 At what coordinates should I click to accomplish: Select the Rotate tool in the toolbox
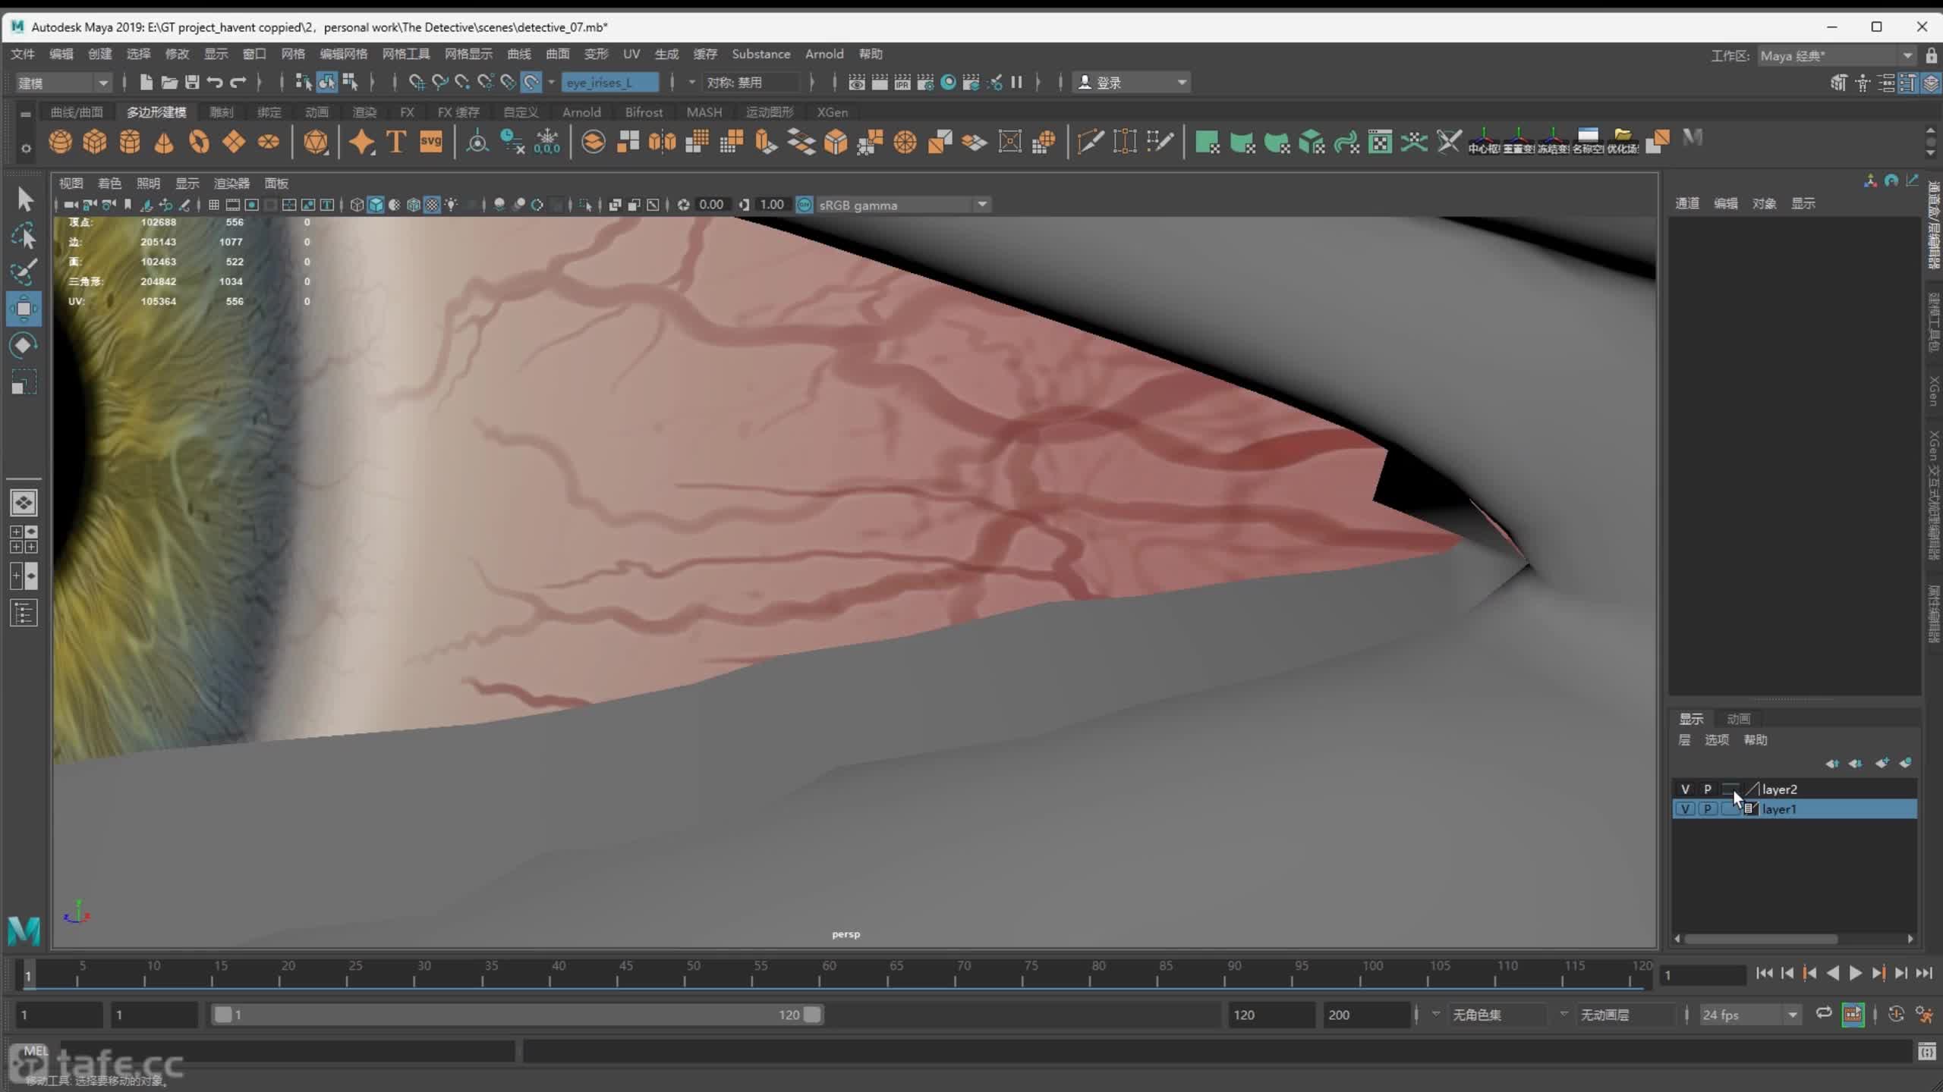coord(24,346)
